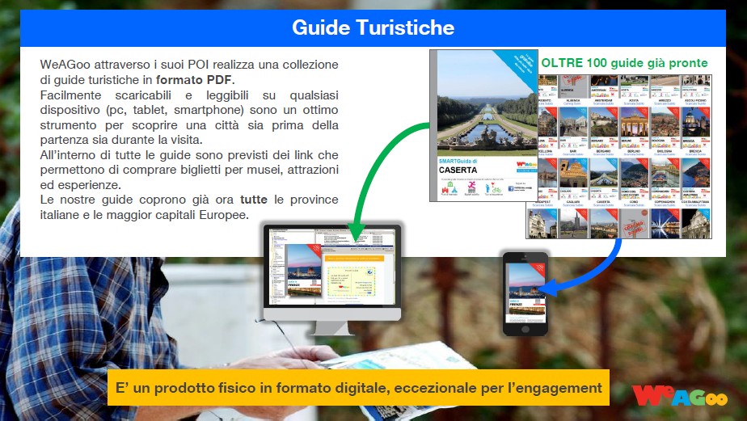Viewport: 747px width, 421px height.
Task: Open the Bari guide thumbnail
Action: coord(573,128)
